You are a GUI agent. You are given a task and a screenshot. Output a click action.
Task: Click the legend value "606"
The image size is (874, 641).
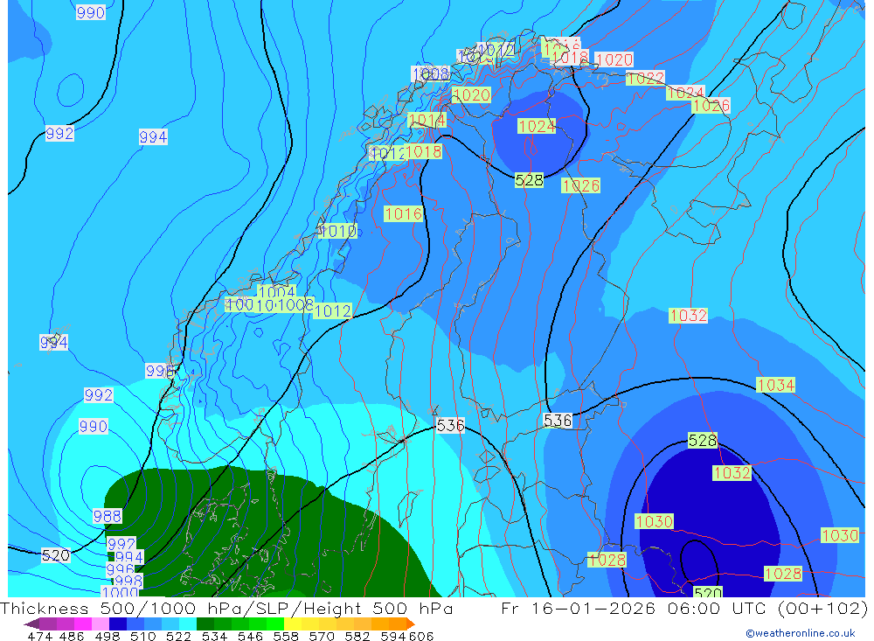click(421, 636)
